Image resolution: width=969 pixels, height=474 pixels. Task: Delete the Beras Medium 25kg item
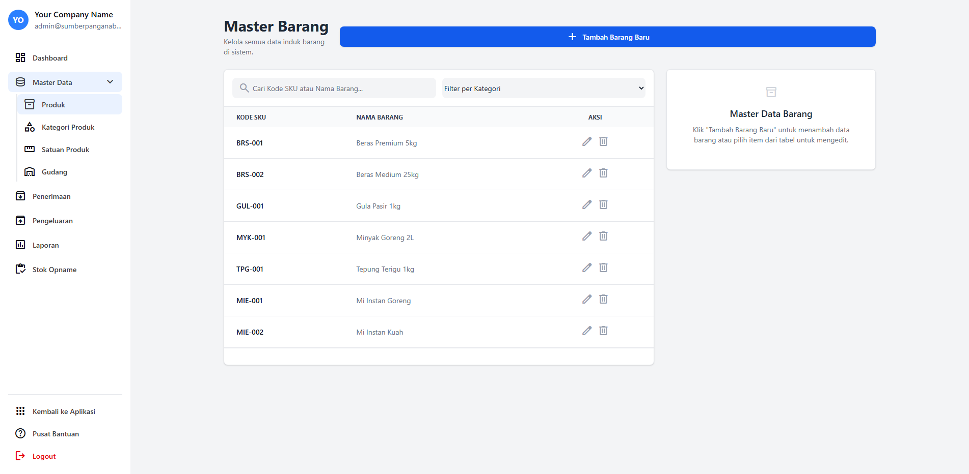603,173
